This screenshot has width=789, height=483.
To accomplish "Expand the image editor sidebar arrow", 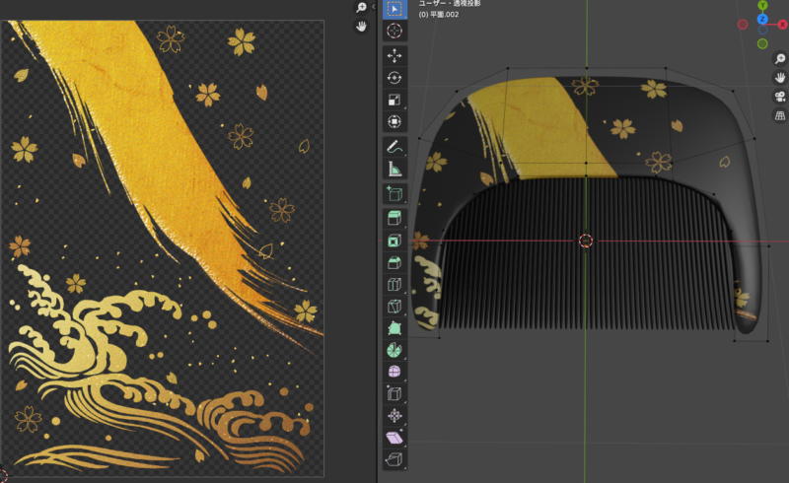I will 374,7.
